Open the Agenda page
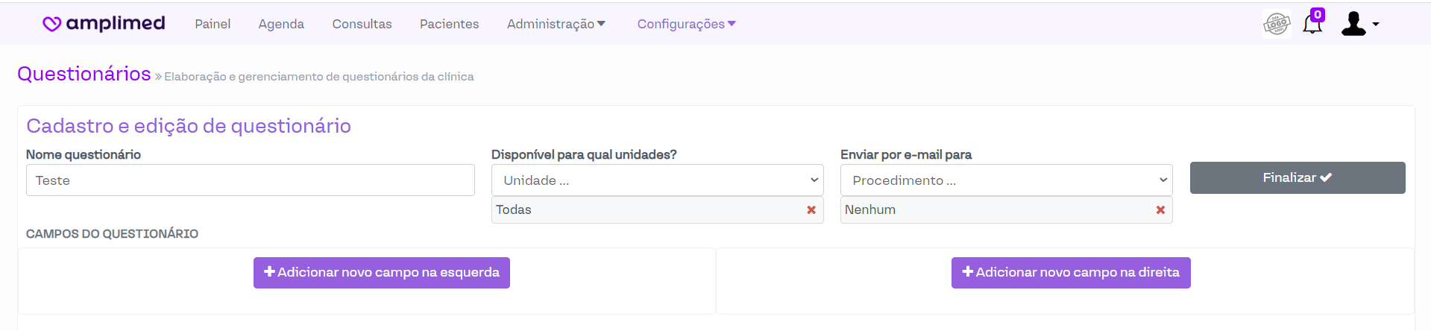The image size is (1431, 331). click(x=281, y=24)
